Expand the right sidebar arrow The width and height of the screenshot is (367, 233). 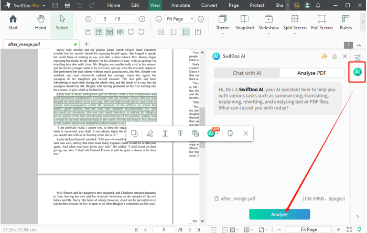358,216
